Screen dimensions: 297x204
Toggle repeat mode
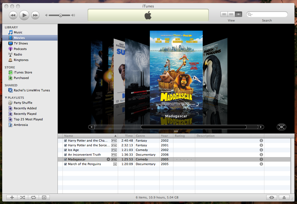coord(33,197)
